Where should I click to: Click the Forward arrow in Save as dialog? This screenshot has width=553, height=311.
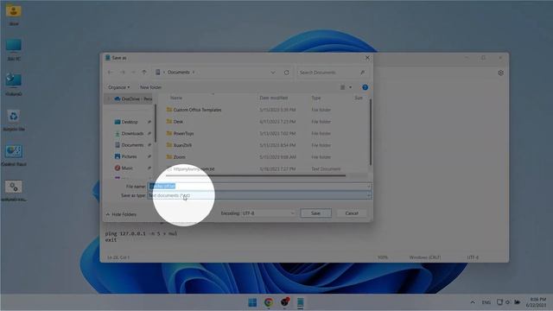tap(123, 73)
